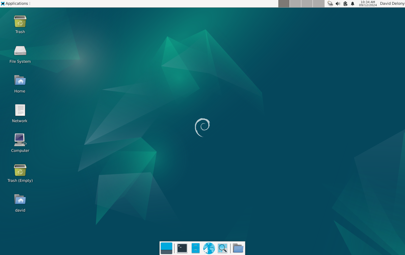Select the david folder icon
This screenshot has height=255, width=405.
click(20, 203)
